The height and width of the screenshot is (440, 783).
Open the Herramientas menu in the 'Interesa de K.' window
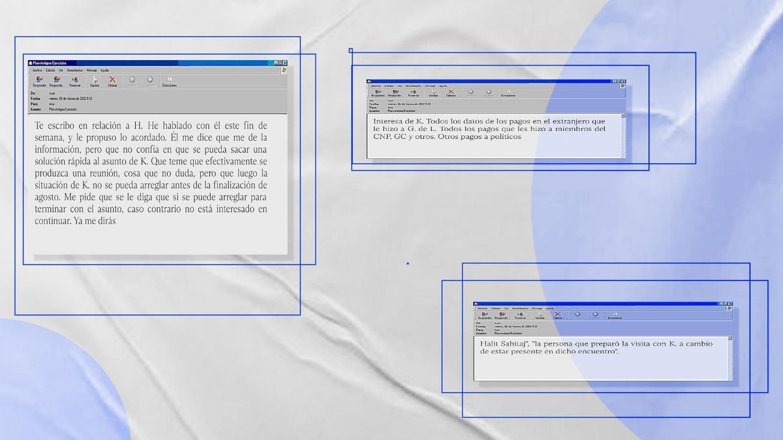tap(413, 86)
